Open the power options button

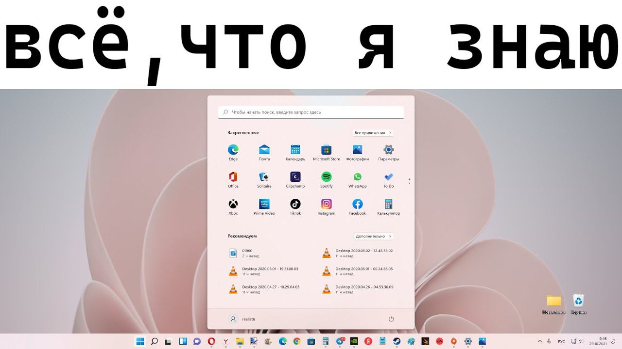[x=391, y=319]
